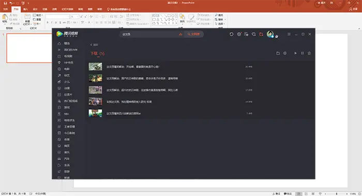362x196 pixels.
Task: Open watch history clock icon
Action: coord(231,34)
